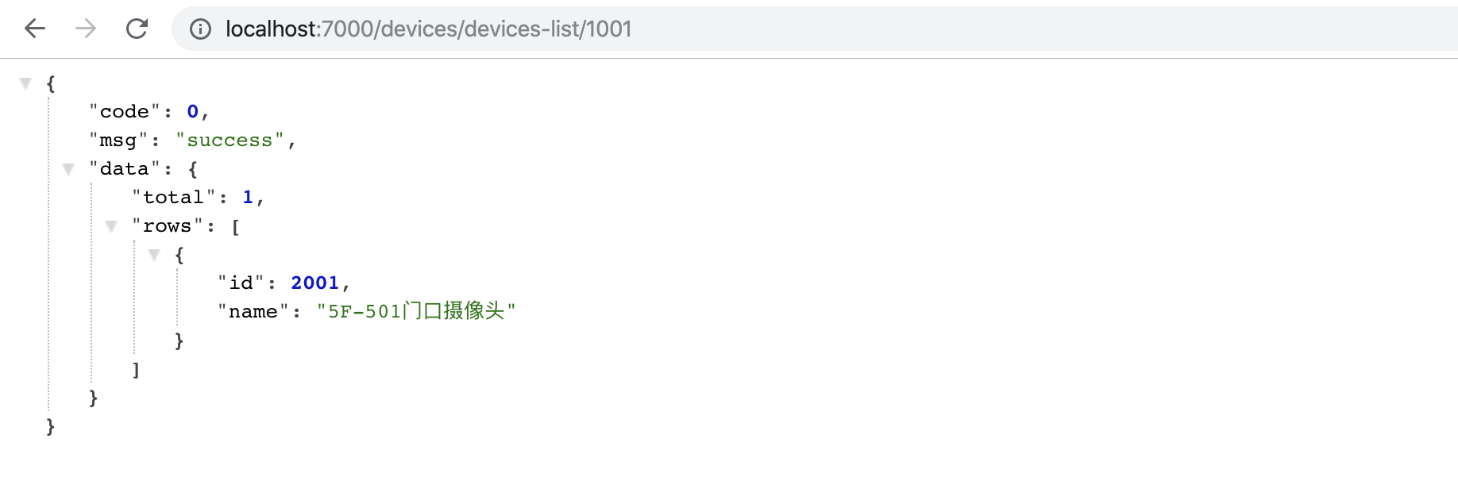The height and width of the screenshot is (481, 1458).
Task: Collapse the root JSON object triangle
Action: (25, 83)
